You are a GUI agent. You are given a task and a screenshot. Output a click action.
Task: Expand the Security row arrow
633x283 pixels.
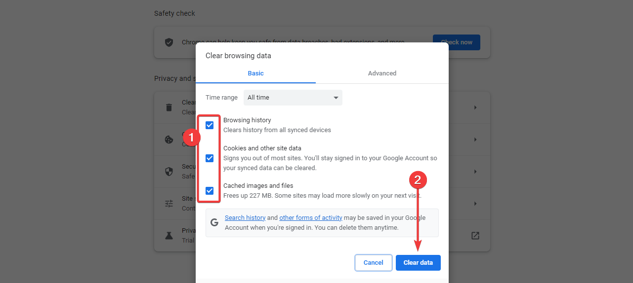click(x=475, y=172)
